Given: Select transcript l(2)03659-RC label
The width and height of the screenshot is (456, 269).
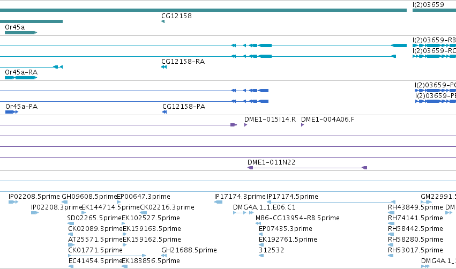Looking at the screenshot, I should coord(434,51).
